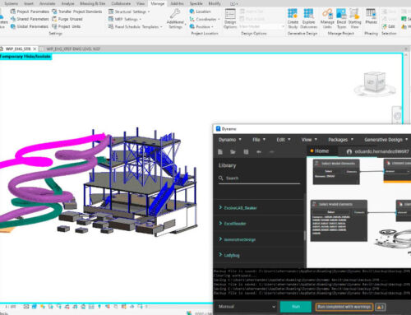
Task: Click the view scale 1:100 value
Action: [11, 307]
